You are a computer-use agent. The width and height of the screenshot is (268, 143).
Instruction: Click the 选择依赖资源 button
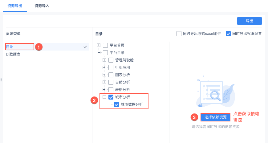[216, 117]
